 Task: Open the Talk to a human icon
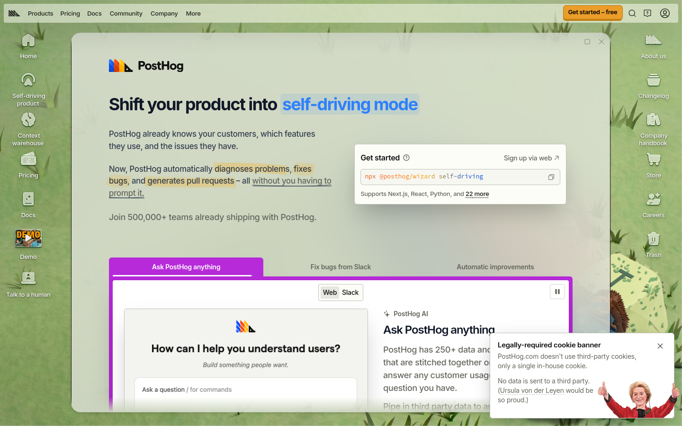(28, 284)
